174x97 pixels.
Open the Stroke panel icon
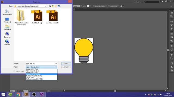coord(172,34)
